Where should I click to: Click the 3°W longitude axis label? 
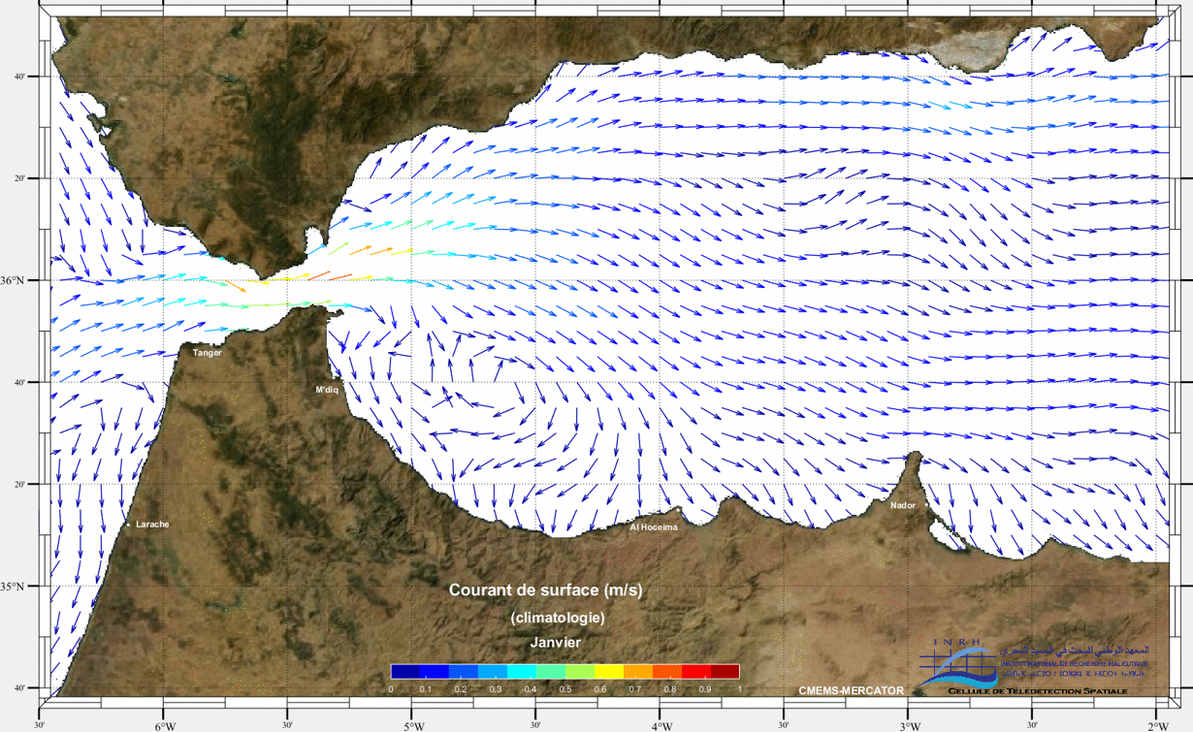click(x=910, y=726)
